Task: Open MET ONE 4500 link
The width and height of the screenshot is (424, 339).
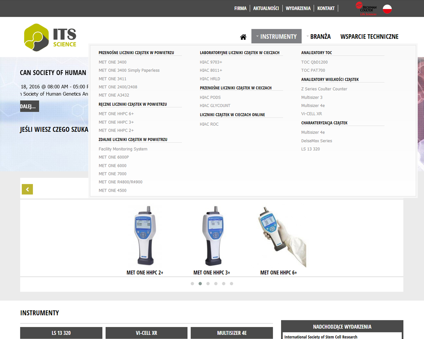Action: coord(112,191)
